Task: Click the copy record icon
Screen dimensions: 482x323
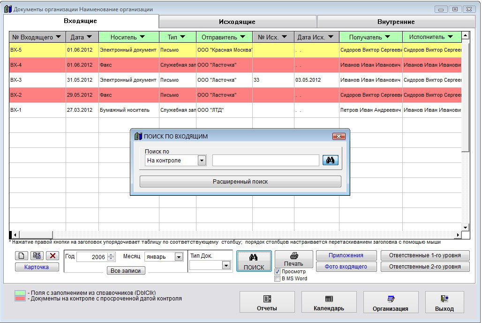Action: pos(37,256)
